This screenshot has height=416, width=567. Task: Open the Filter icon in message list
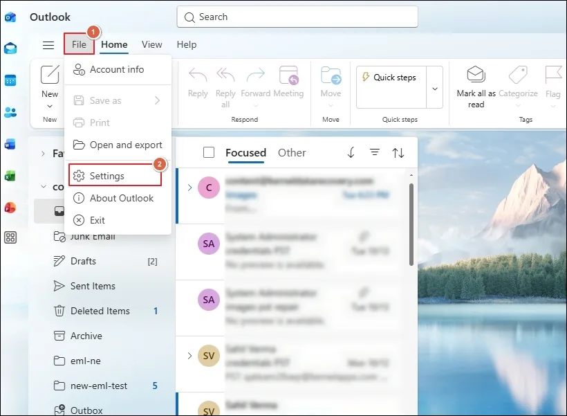[375, 152]
